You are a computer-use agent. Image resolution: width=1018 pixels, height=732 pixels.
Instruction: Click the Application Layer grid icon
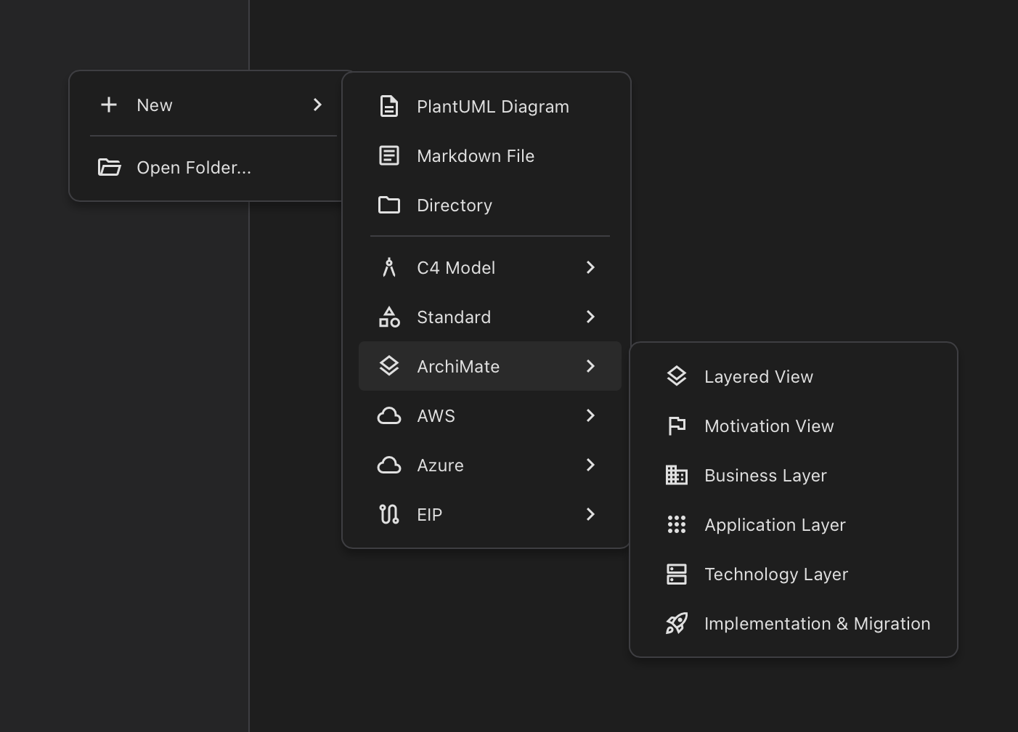pyautogui.click(x=677, y=524)
